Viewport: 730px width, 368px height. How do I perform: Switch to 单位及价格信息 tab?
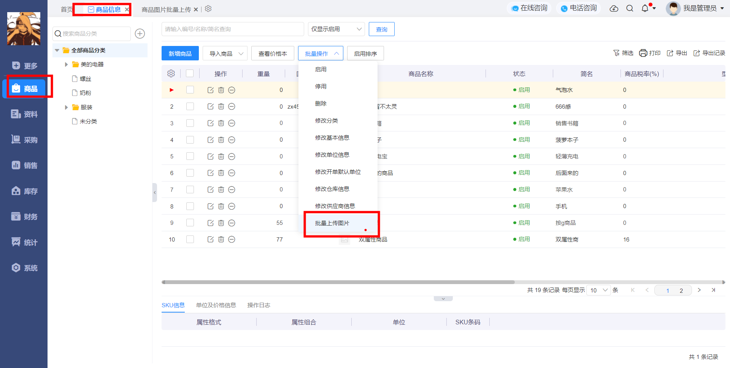(x=216, y=305)
